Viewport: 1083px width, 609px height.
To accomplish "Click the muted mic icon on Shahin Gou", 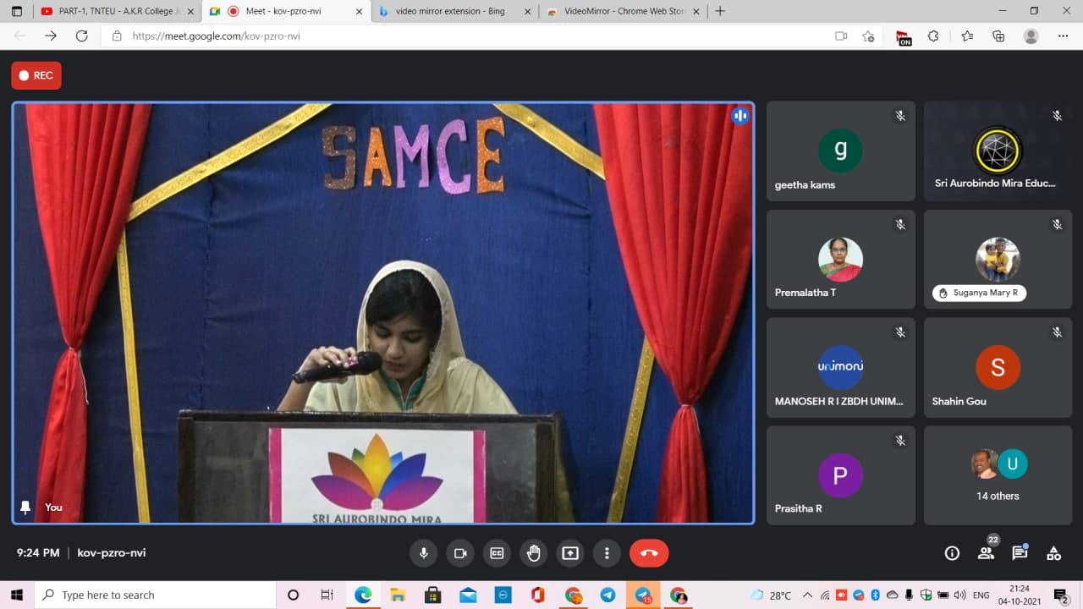I will [1057, 332].
